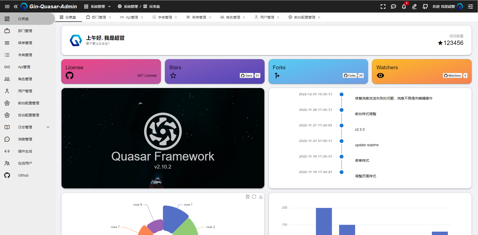This screenshot has height=235, width=478.
Task: Open the chat messages icon in header
Action: point(393,7)
